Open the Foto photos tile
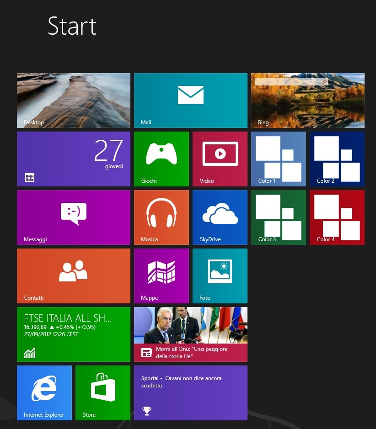The image size is (376, 429). (x=220, y=275)
